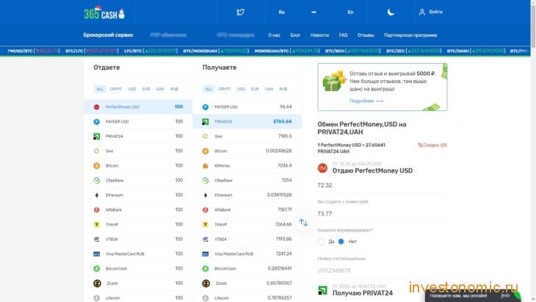Screen dimensions: 536x302
Task: Choose Qiwi in the Получаете list
Action: (x=247, y=137)
